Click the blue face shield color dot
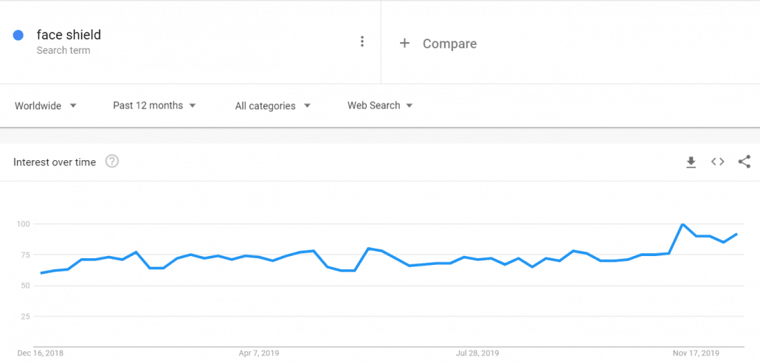This screenshot has width=760, height=363. [18, 35]
